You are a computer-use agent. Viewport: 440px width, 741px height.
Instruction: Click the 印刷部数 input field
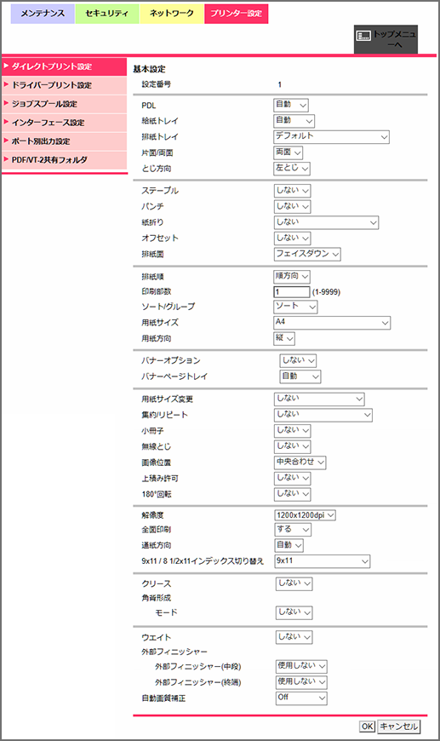(x=292, y=292)
